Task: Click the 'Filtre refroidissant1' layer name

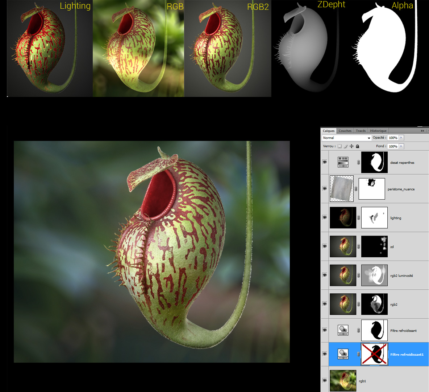Action: tap(407, 355)
